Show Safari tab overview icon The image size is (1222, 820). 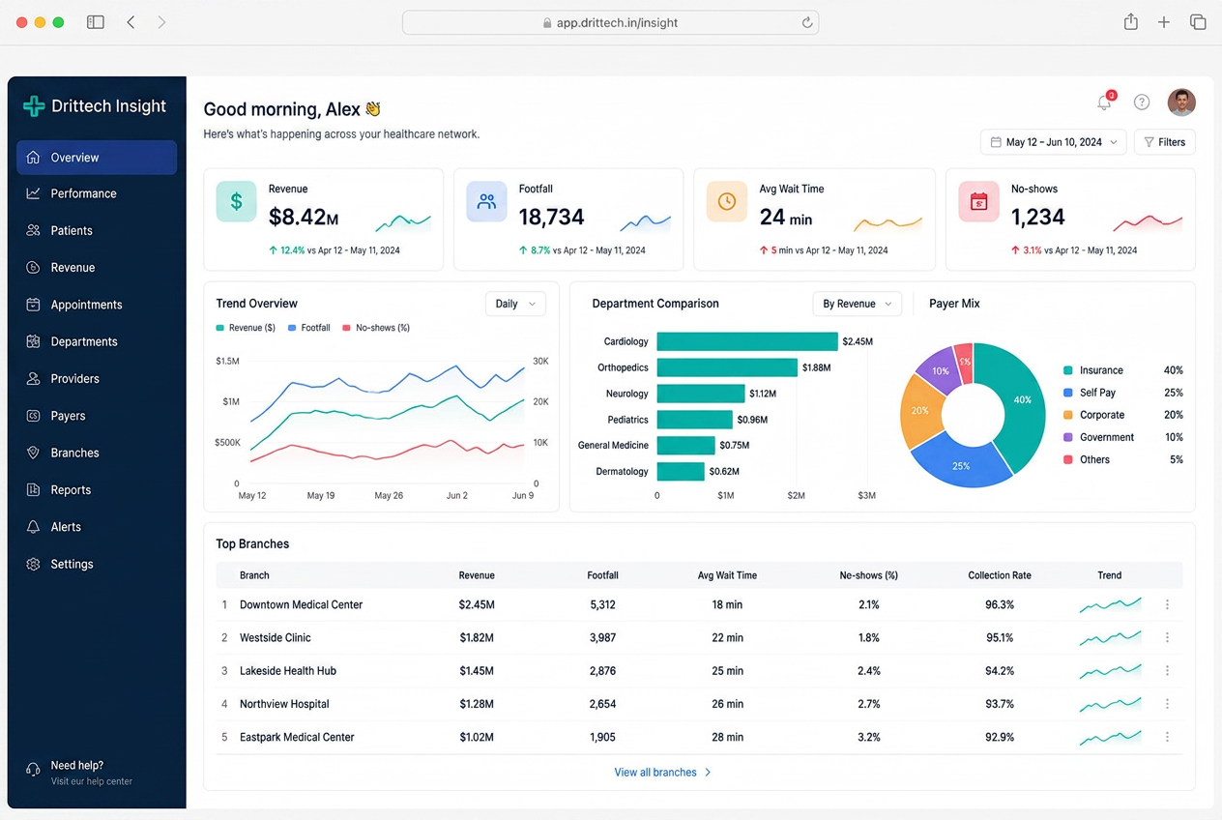(1198, 22)
